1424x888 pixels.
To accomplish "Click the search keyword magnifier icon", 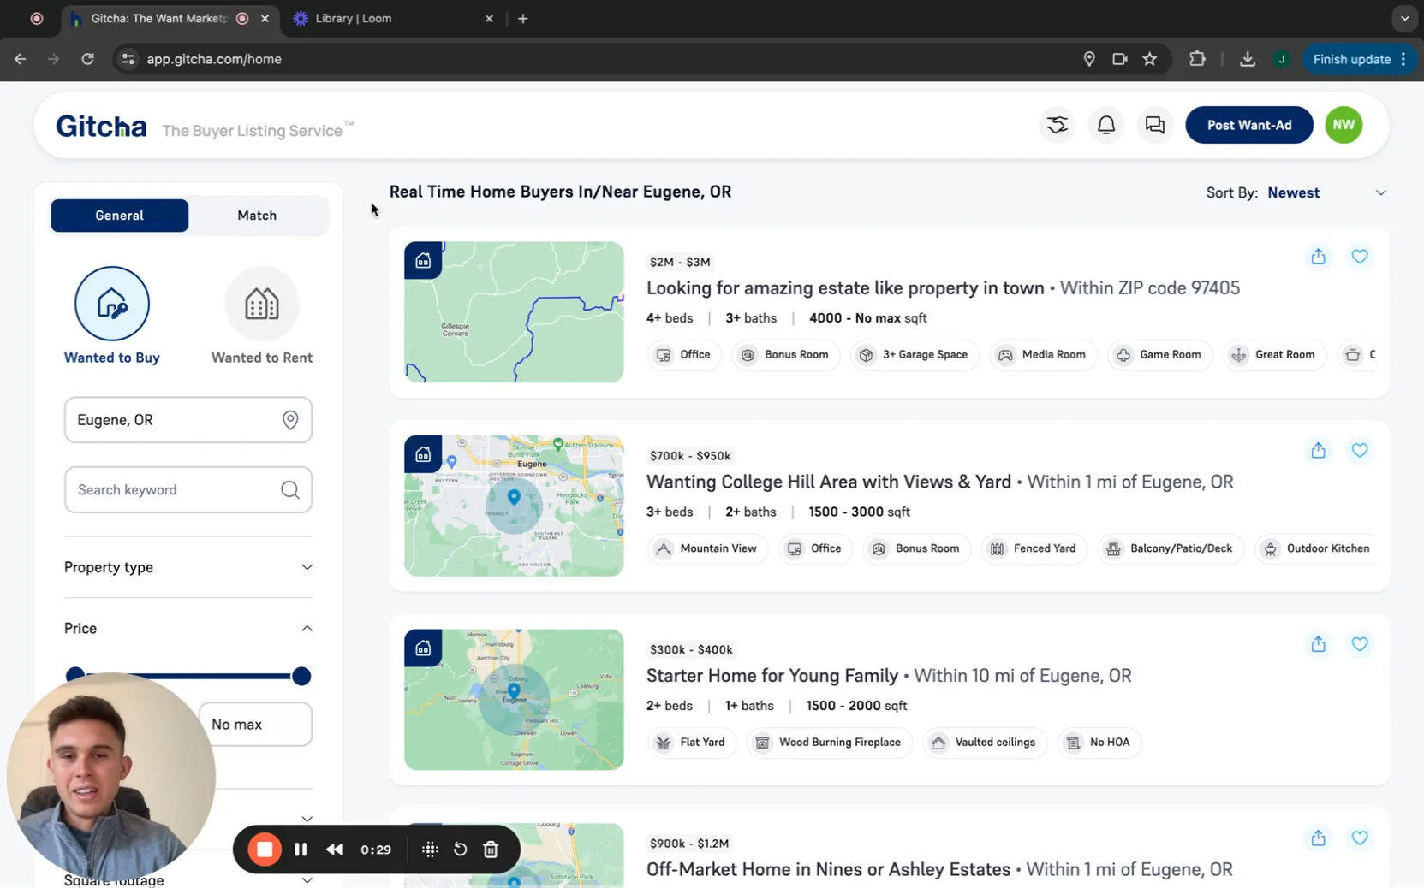I will click(290, 490).
